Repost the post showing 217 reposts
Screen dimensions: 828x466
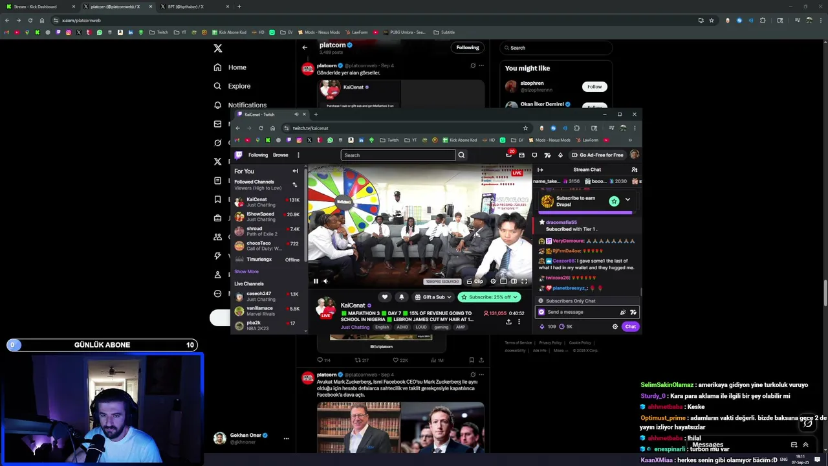coord(362,360)
